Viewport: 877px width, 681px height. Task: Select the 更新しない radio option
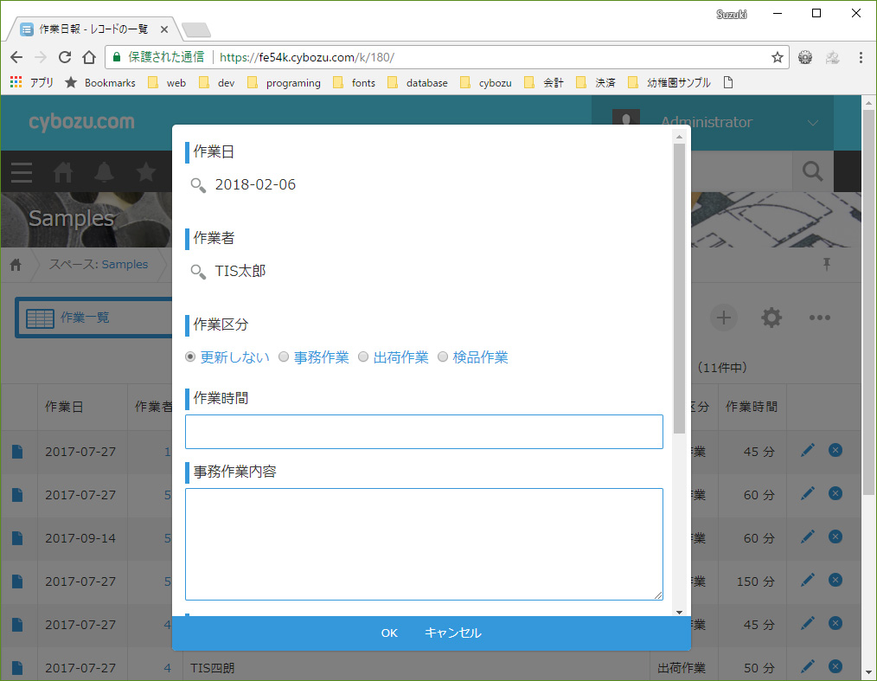point(191,357)
